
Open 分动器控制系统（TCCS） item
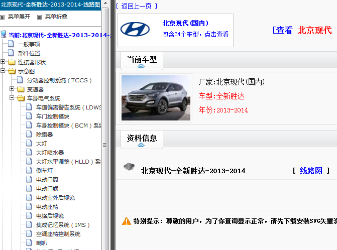(x=59, y=80)
